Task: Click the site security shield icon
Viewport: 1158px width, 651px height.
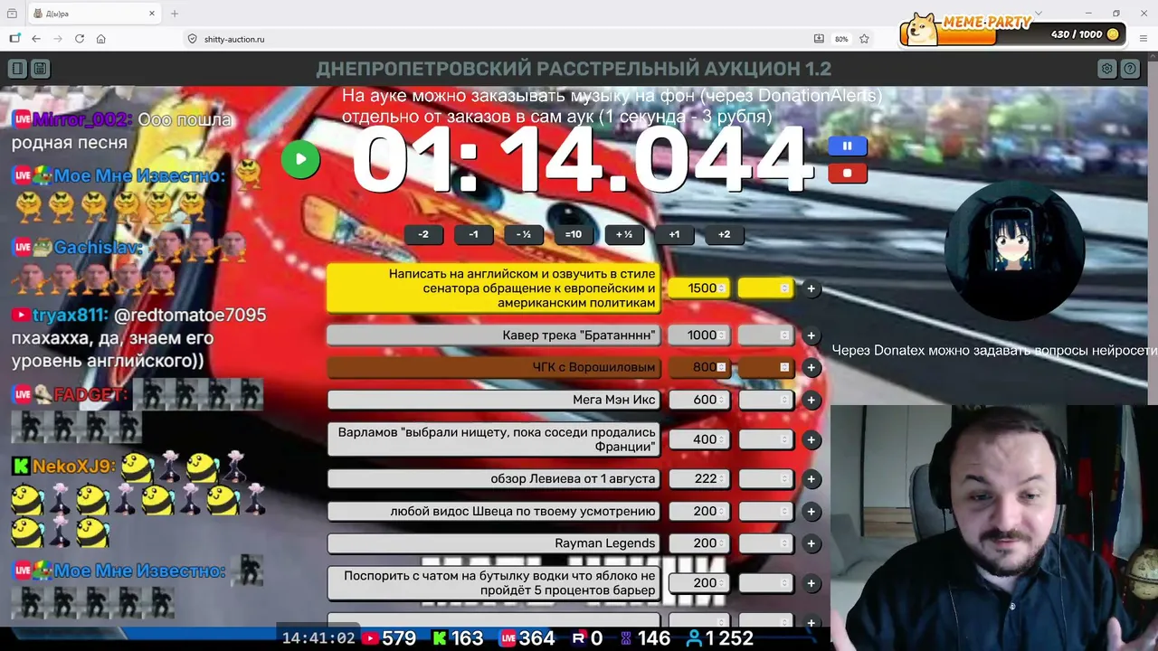Action: [x=192, y=39]
